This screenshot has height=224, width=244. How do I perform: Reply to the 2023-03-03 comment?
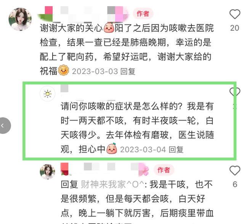[x=128, y=71]
